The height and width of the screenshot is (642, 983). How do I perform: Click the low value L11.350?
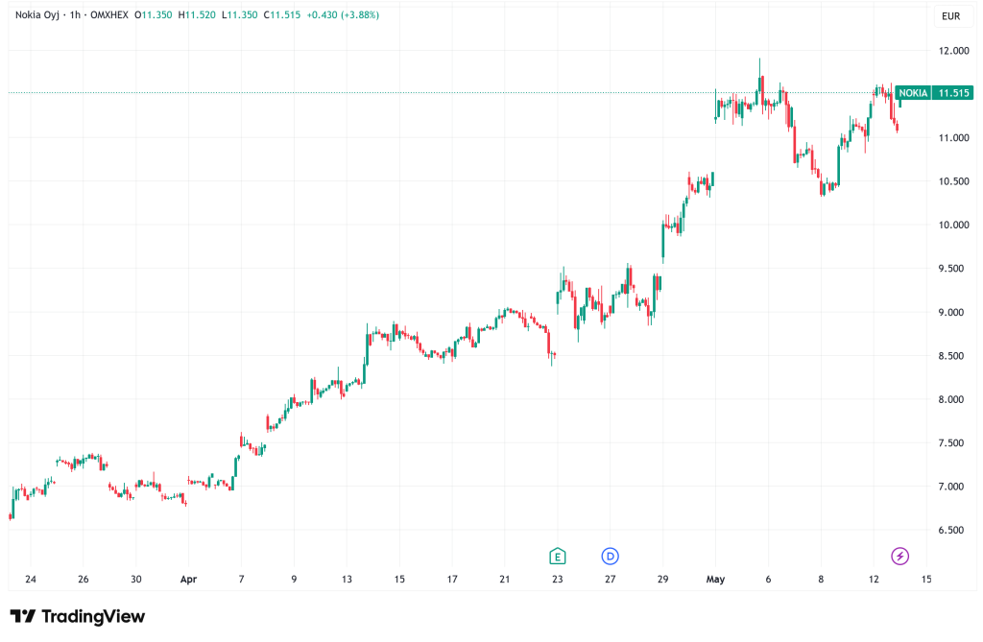pyautogui.click(x=239, y=15)
